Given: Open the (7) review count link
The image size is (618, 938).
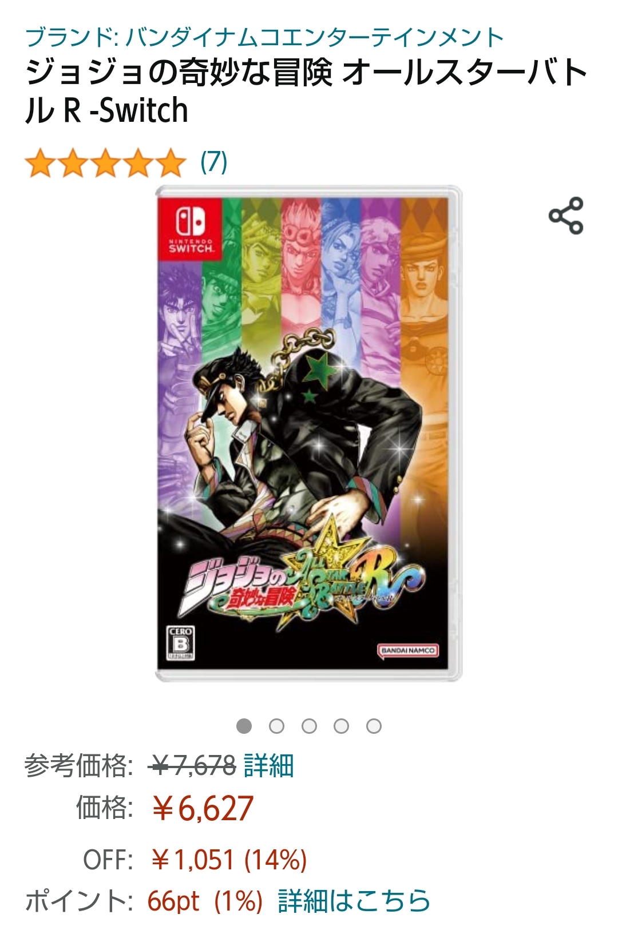Looking at the screenshot, I should click(214, 162).
